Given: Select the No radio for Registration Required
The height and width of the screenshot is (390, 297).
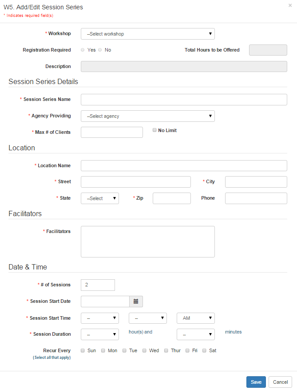Looking at the screenshot, I should (100, 50).
